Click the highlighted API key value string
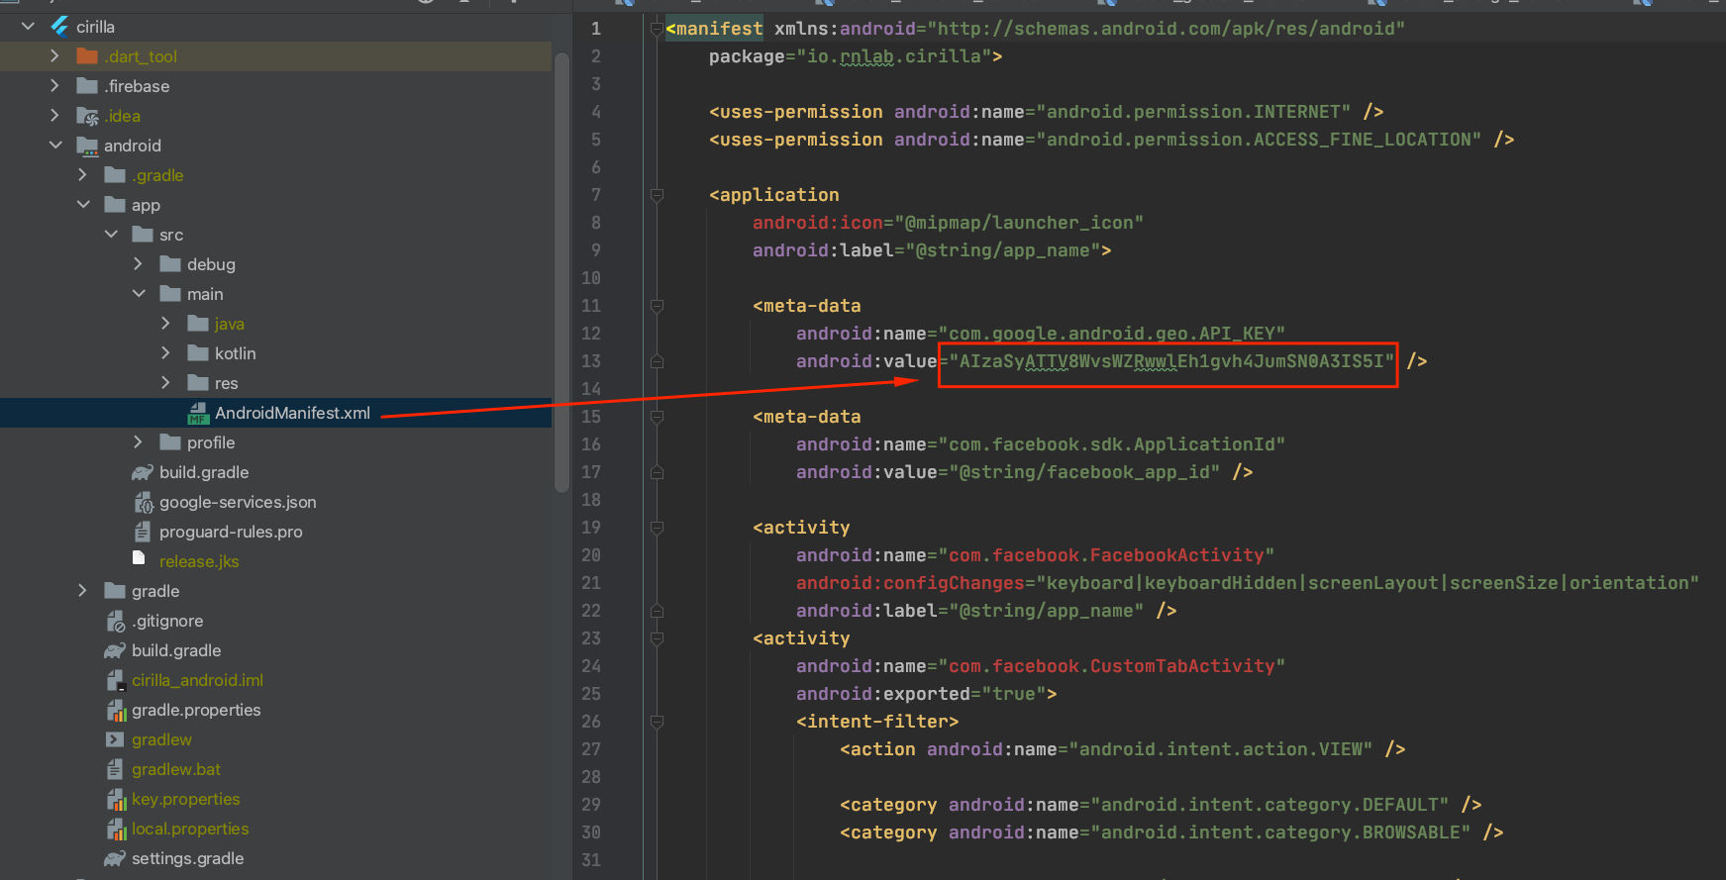Screen dimensions: 1726x880 pos(1170,361)
